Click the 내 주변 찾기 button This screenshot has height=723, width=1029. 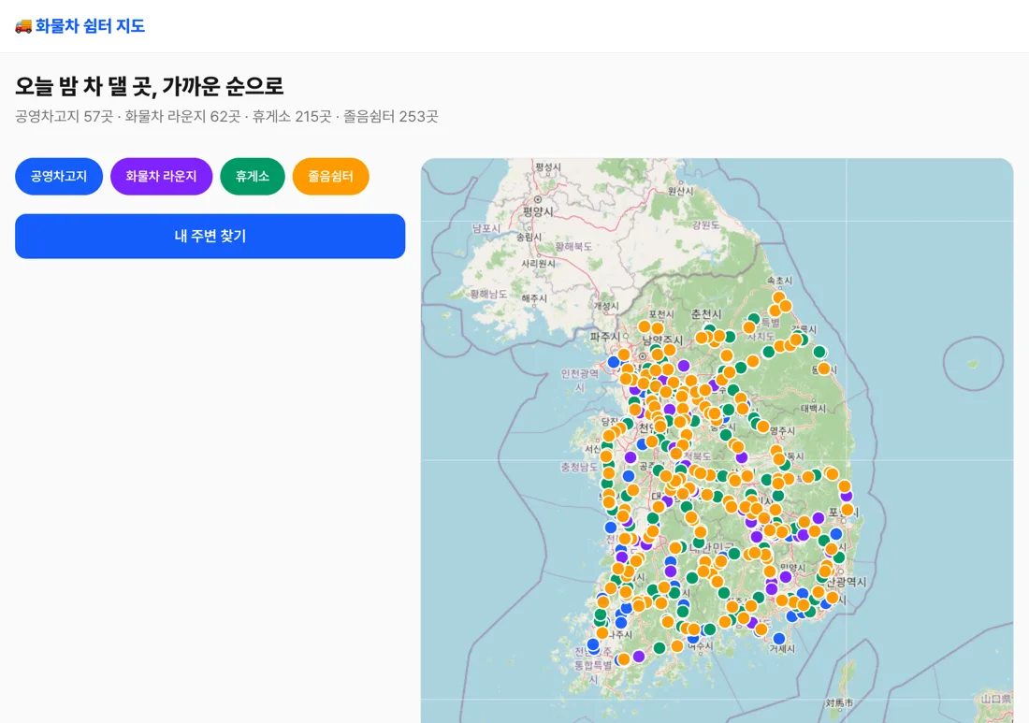point(210,237)
